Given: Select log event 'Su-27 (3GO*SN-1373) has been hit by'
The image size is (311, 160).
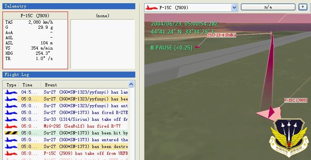Looking at the screenshot, I should (x=86, y=133).
